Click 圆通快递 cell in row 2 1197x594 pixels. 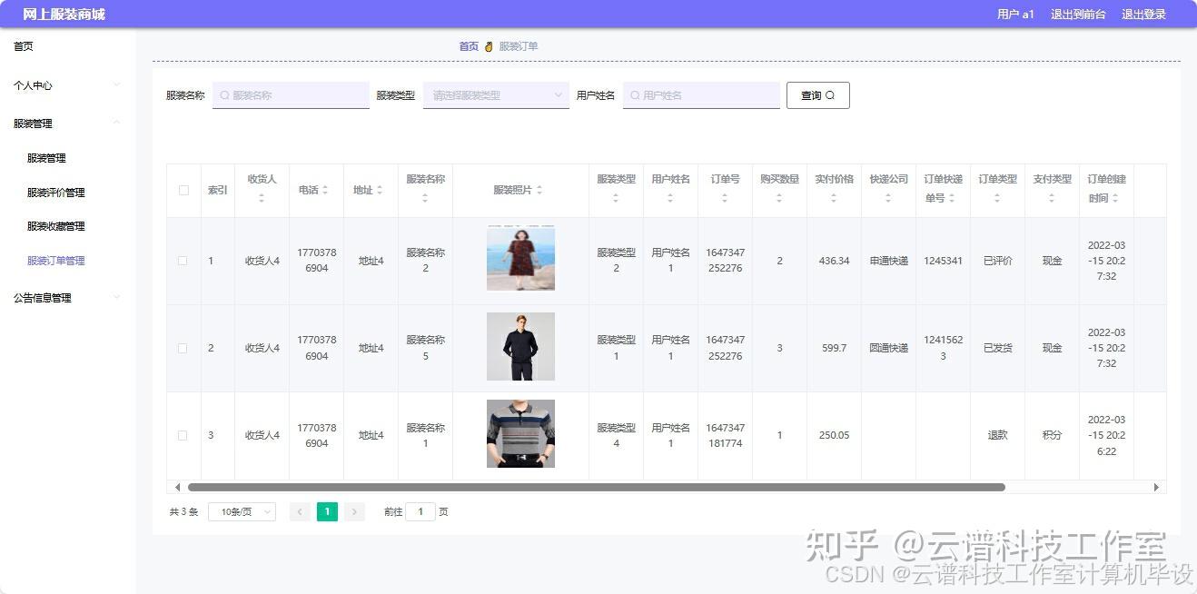tap(888, 348)
